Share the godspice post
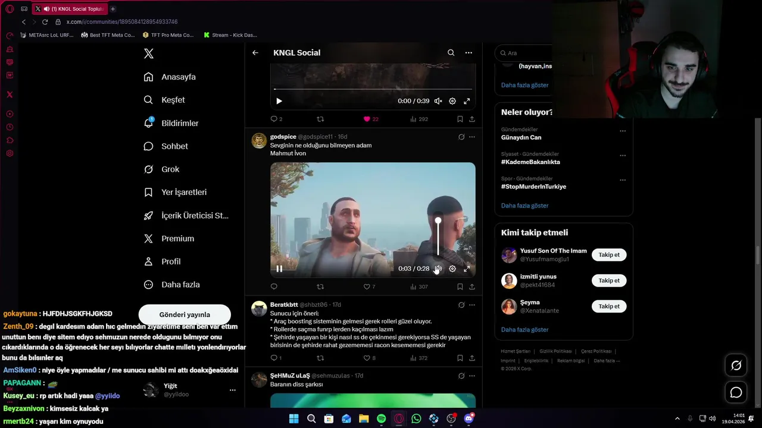The height and width of the screenshot is (428, 762). 472,287
